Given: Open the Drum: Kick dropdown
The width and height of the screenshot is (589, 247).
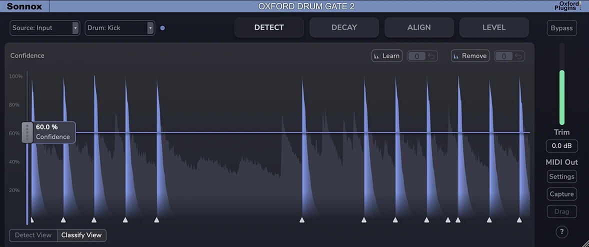Looking at the screenshot, I should [x=119, y=28].
